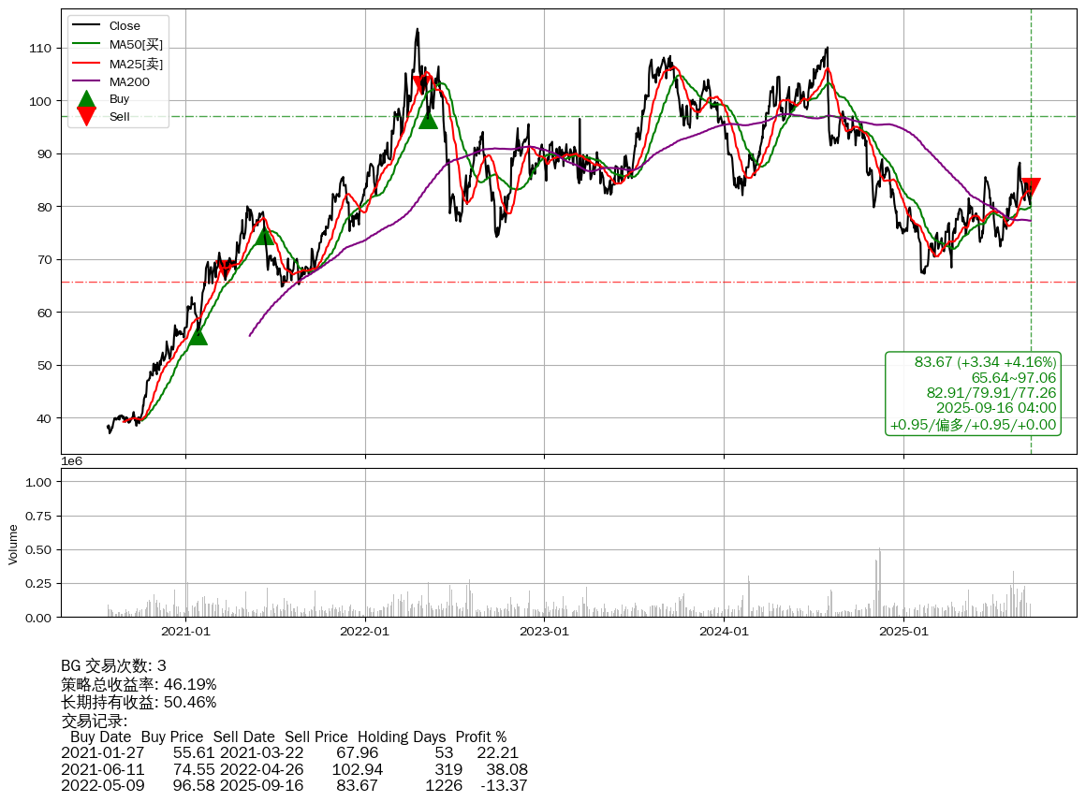The height and width of the screenshot is (802, 1086).
Task: Click the 2021-01 x-axis tick label
Action: [x=185, y=632]
